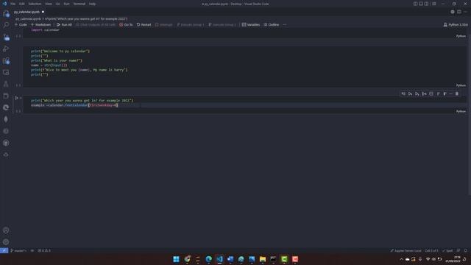Open the Variables panel
This screenshot has width=471, height=265.
click(251, 24)
